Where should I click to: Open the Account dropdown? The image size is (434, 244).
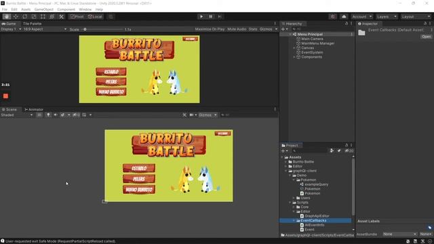pos(362,16)
